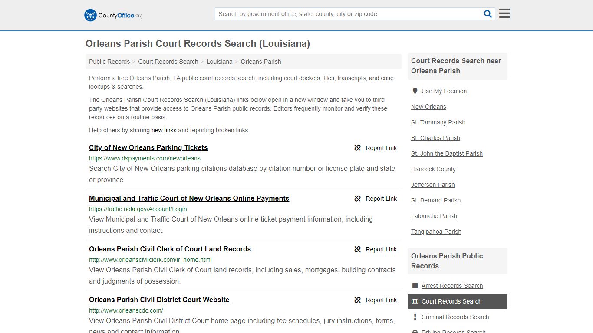
Task: Select Tangipahoa Parish
Action: 436,232
